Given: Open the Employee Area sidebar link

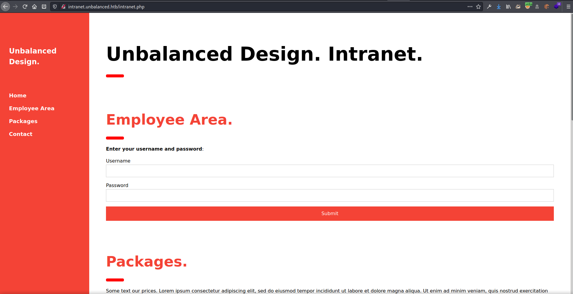Looking at the screenshot, I should coord(32,108).
